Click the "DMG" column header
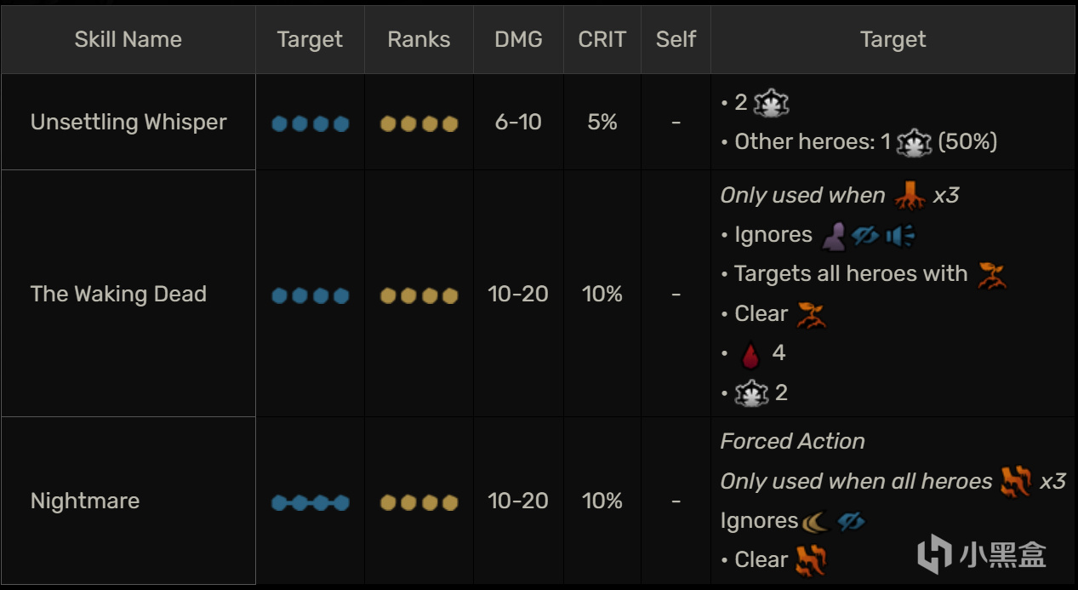Viewport: 1078px width, 590px height. coord(518,39)
